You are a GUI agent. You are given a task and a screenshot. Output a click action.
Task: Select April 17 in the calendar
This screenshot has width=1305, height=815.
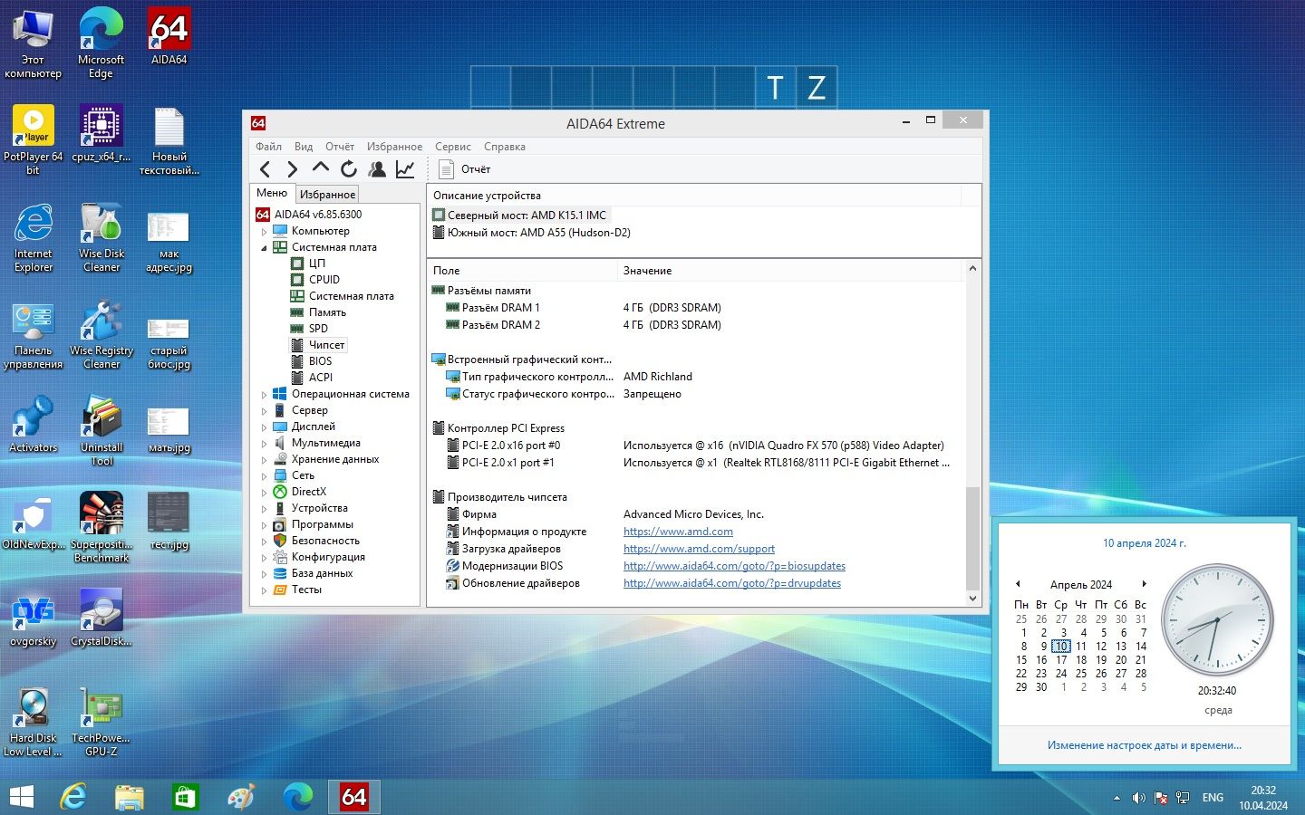click(x=1061, y=660)
